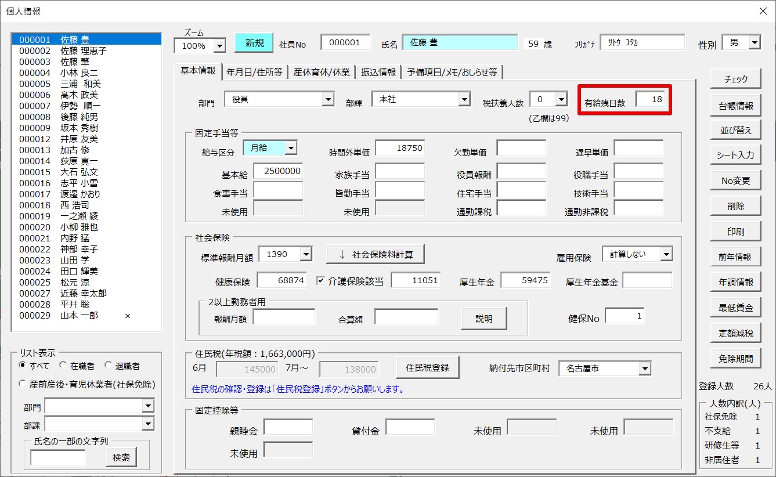Expand the 給与区分 dropdown
The image size is (776, 477).
291,148
